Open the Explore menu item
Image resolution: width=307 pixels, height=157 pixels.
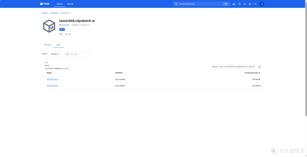59,4
